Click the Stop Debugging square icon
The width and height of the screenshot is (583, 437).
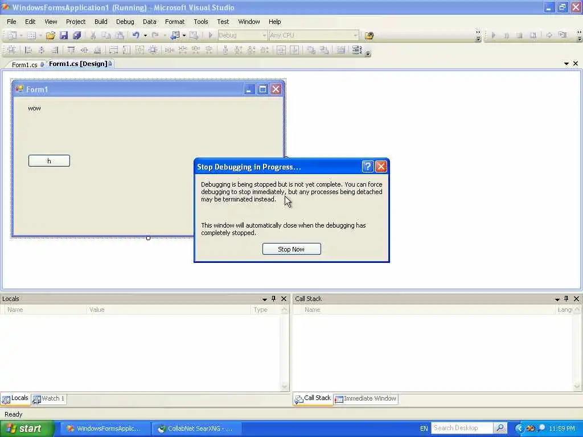(x=519, y=35)
